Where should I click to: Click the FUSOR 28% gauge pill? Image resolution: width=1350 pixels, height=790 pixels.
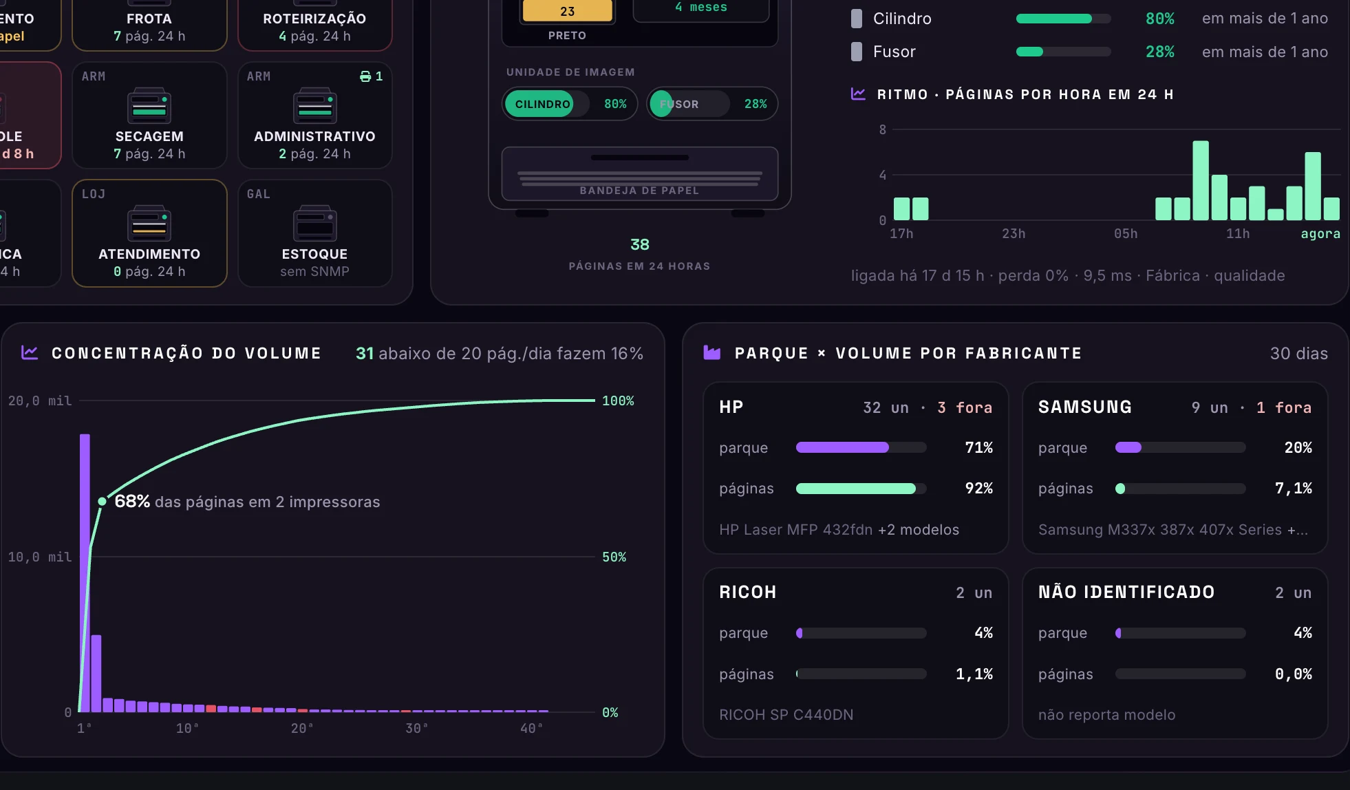(x=712, y=104)
